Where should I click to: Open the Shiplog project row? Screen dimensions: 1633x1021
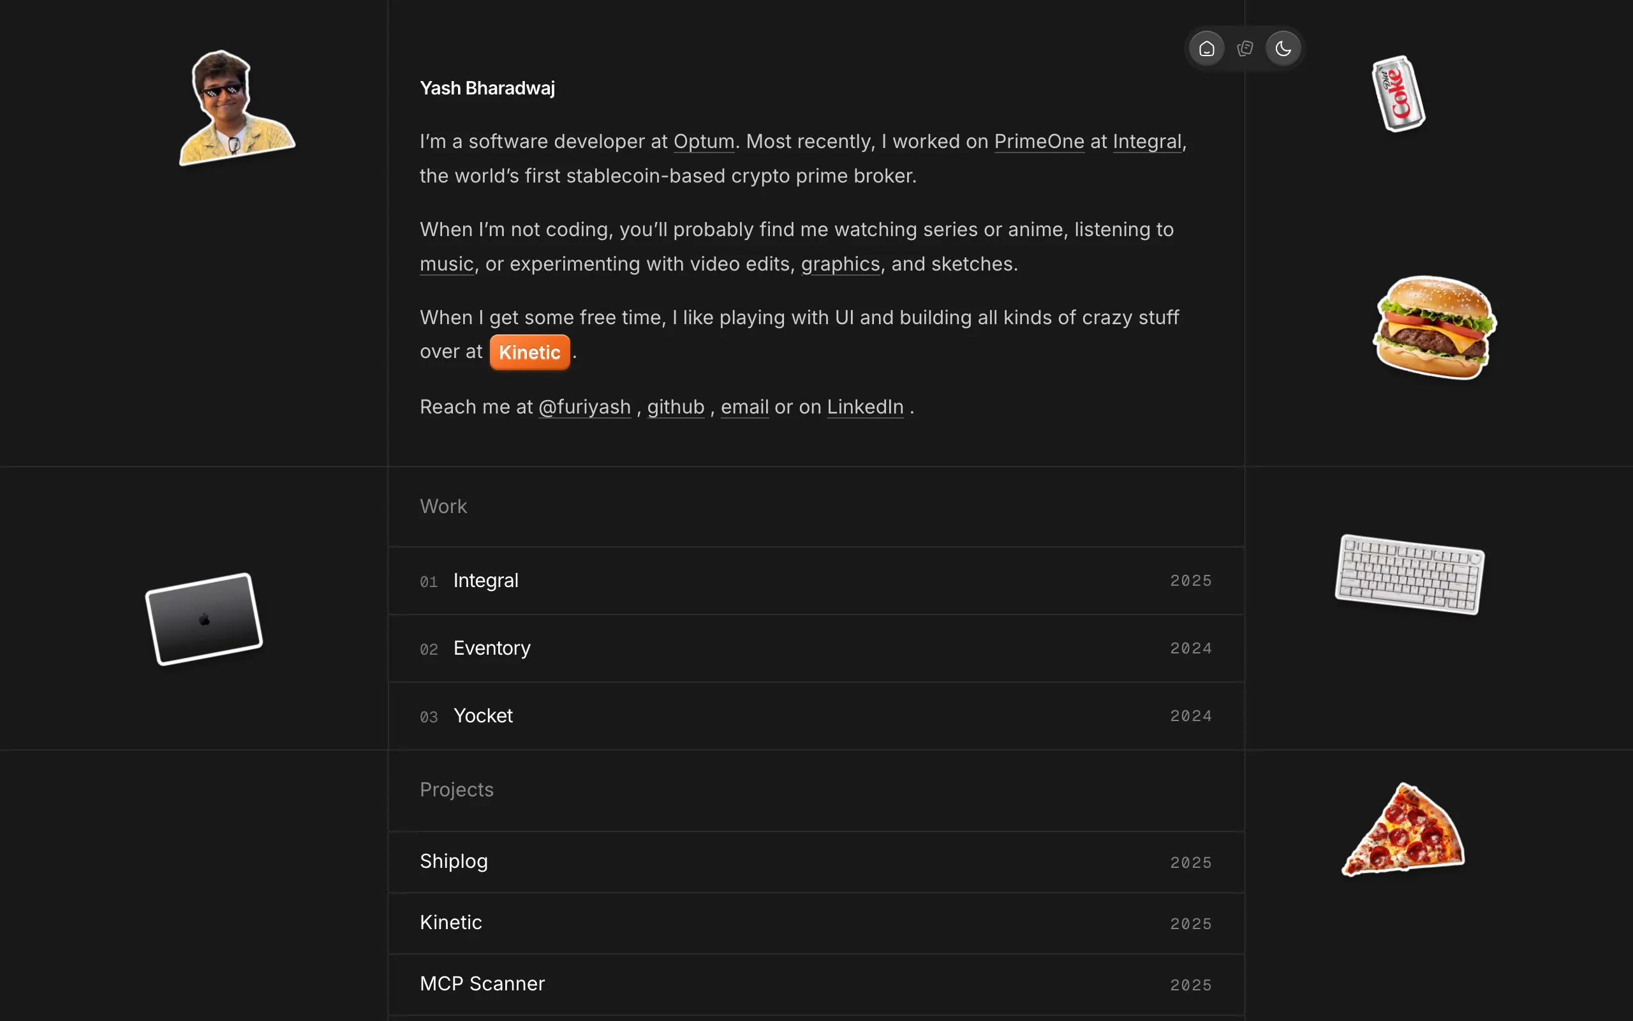(816, 862)
